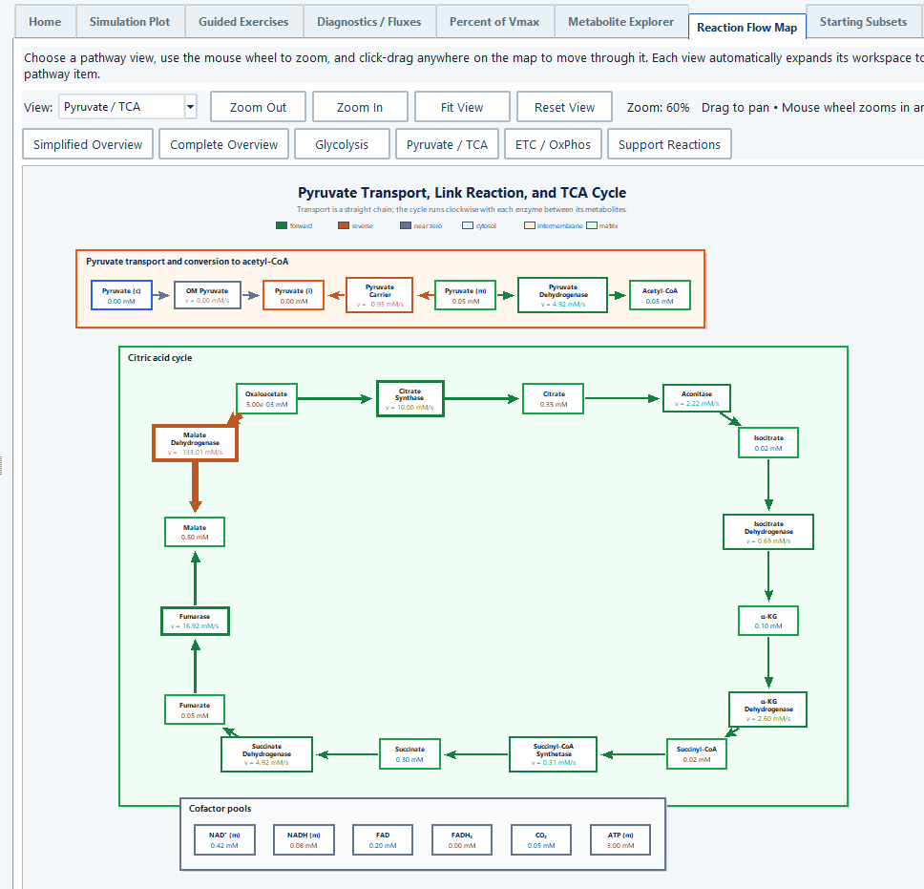The image size is (924, 889).
Task: Go to Diagnostics / Fluxes tab
Action: (368, 22)
